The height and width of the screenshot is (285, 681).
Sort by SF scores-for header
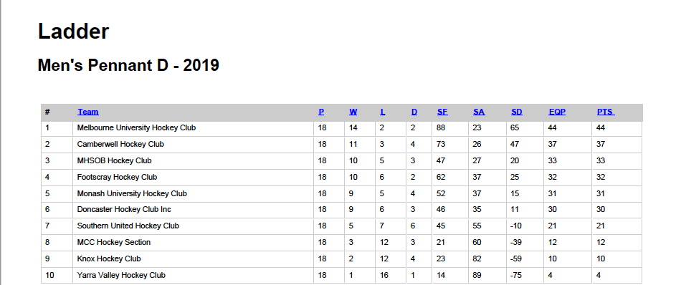coord(442,112)
